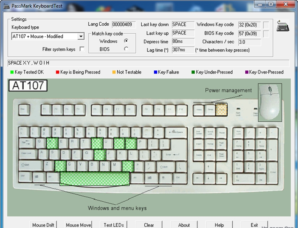The width and height of the screenshot is (298, 228).
Task: Open the Mouse Drift test
Action: (43, 225)
